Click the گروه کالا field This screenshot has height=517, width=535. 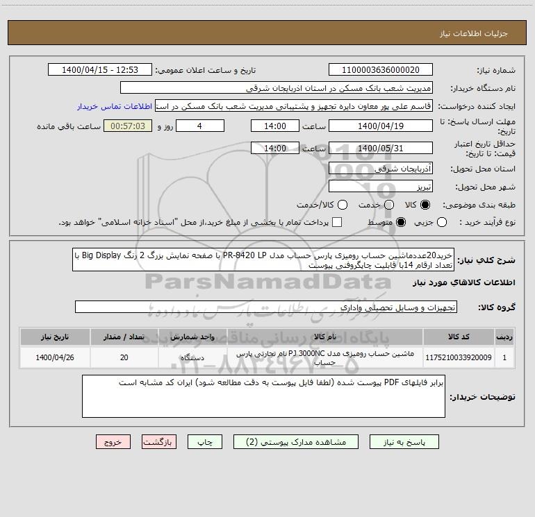266,307
